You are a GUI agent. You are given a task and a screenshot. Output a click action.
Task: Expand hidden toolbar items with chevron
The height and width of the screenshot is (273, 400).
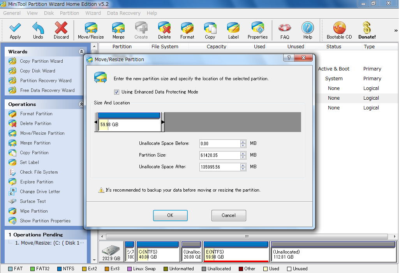click(396, 31)
